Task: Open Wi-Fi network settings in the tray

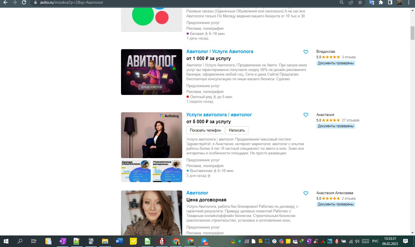Action: [x=351, y=241]
